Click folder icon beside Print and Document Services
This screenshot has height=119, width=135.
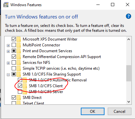pos(18,51)
